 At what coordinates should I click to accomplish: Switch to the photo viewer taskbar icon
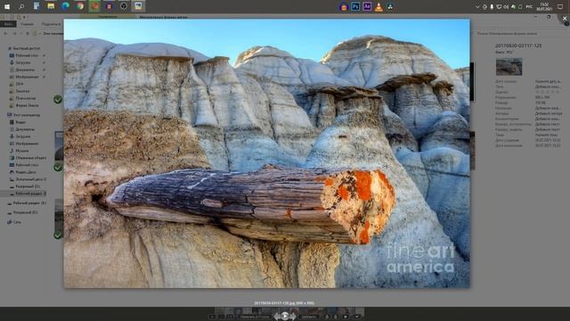coord(138,6)
